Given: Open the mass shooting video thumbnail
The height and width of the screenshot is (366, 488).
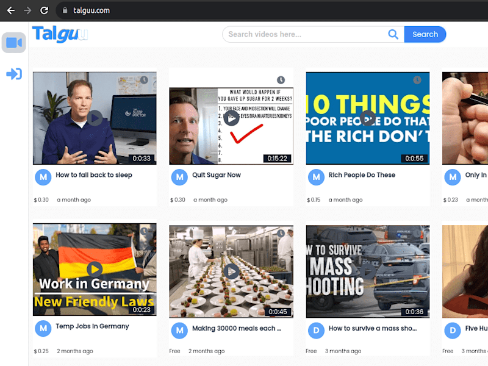Looking at the screenshot, I should tap(368, 271).
